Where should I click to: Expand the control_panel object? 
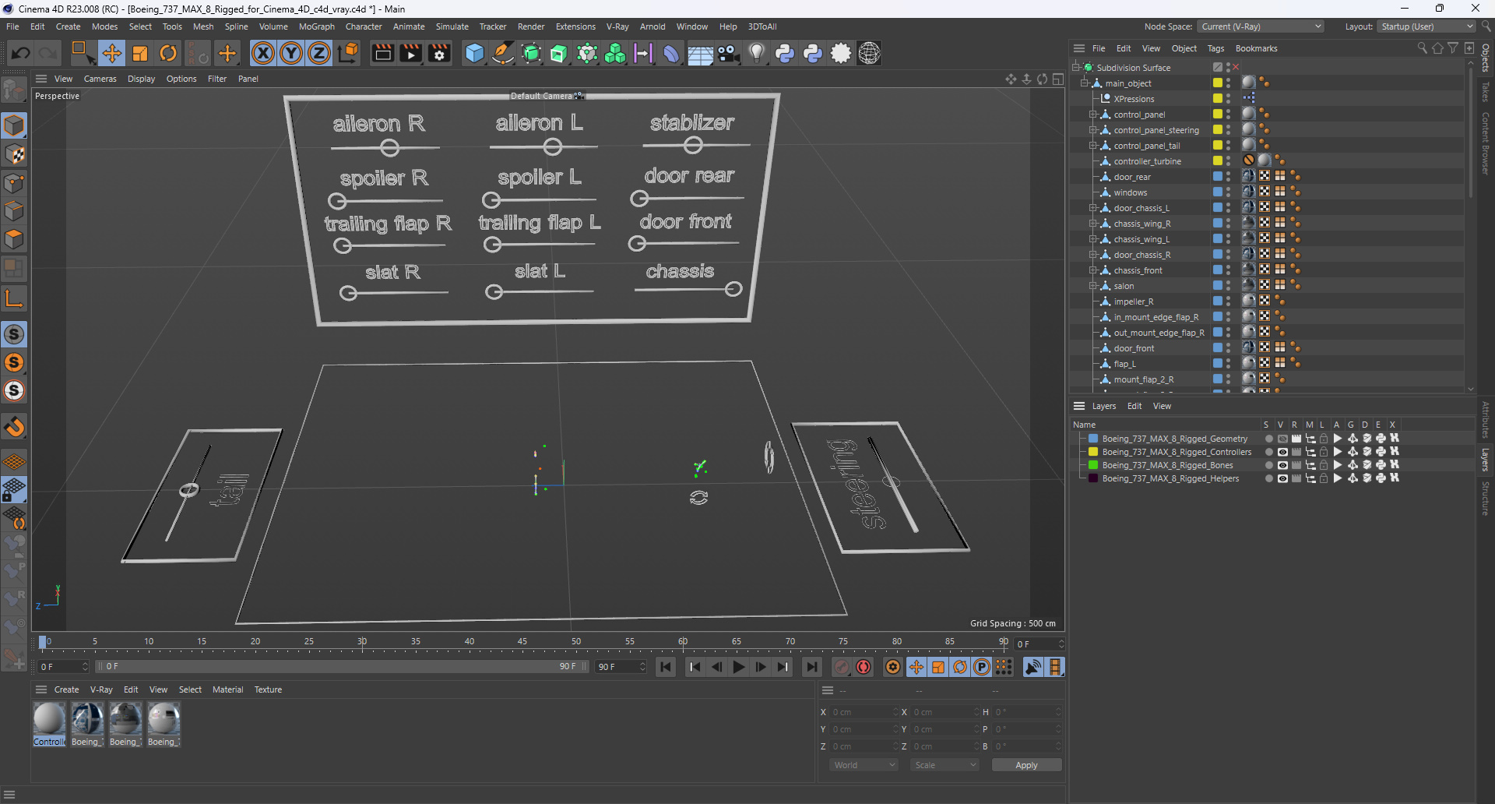pos(1093,115)
